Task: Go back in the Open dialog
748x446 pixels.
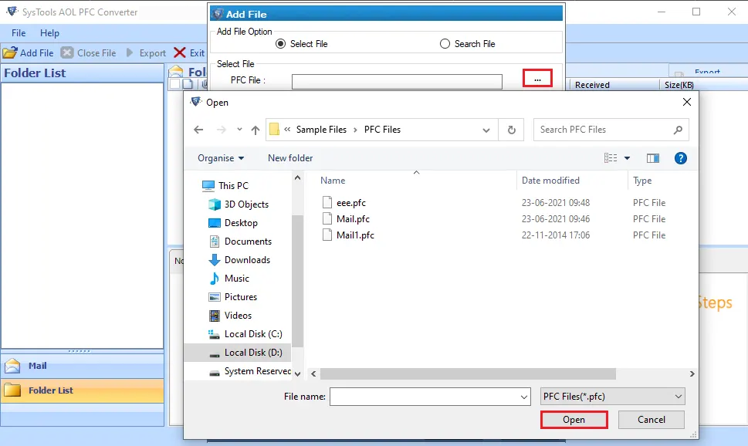Action: pos(198,130)
